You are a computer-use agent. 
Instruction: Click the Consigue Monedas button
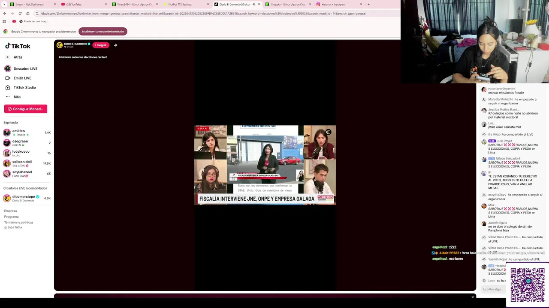point(26,109)
